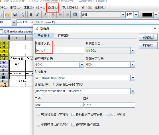Select the 6(头) row header
159x135 pixels.
4,62
